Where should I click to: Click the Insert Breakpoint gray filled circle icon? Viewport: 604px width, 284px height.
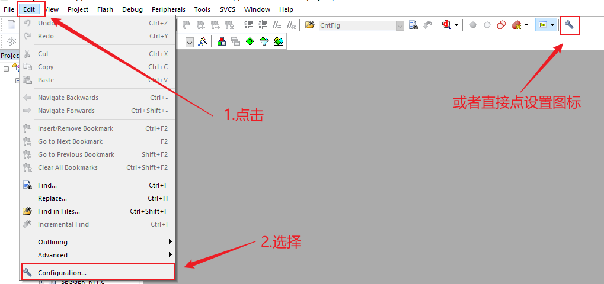point(473,25)
